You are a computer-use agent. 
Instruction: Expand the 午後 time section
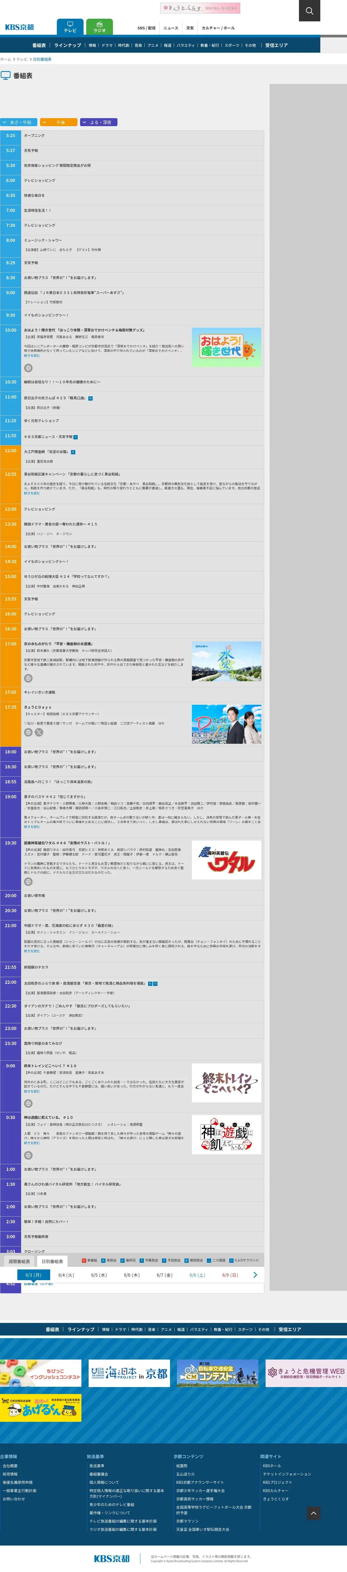click(58, 122)
